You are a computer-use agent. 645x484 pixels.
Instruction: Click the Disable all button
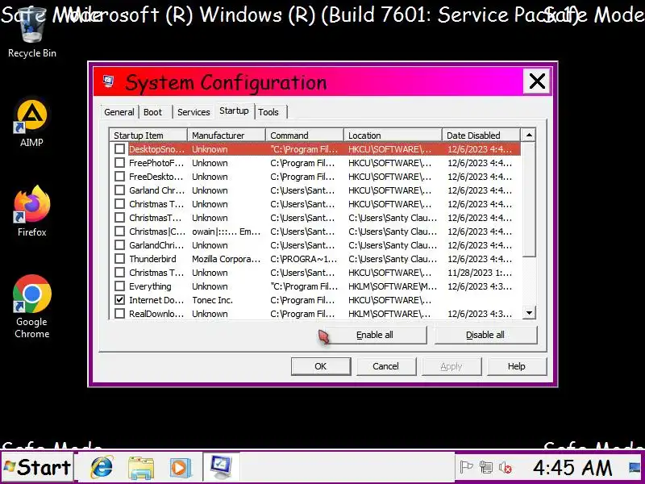pos(485,335)
